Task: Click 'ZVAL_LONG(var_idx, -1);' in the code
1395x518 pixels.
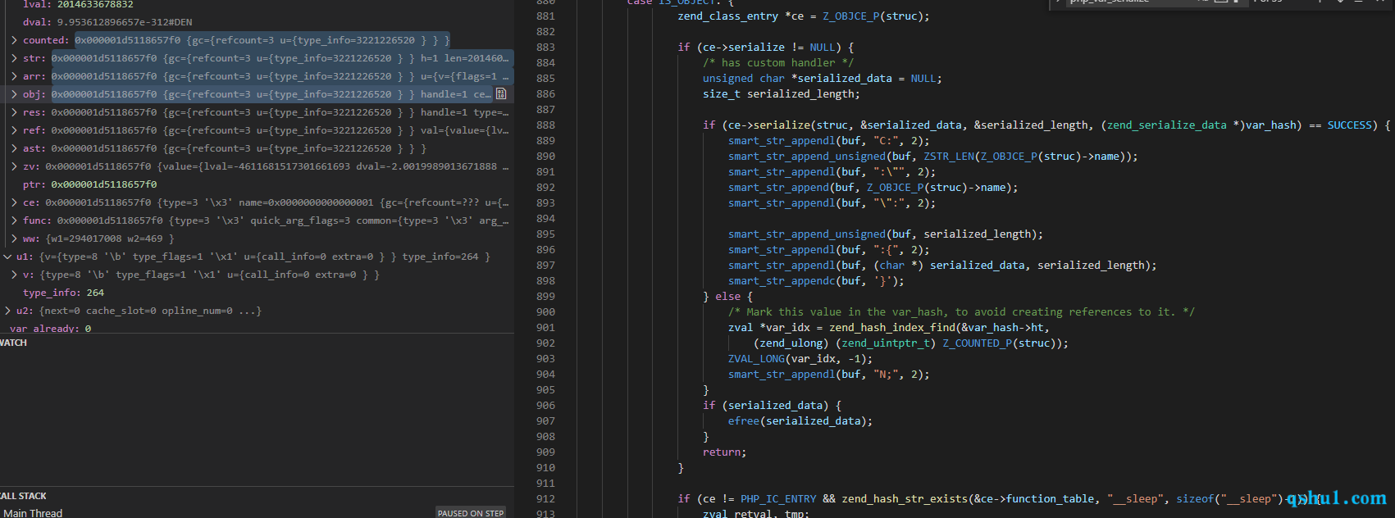Action: [800, 359]
